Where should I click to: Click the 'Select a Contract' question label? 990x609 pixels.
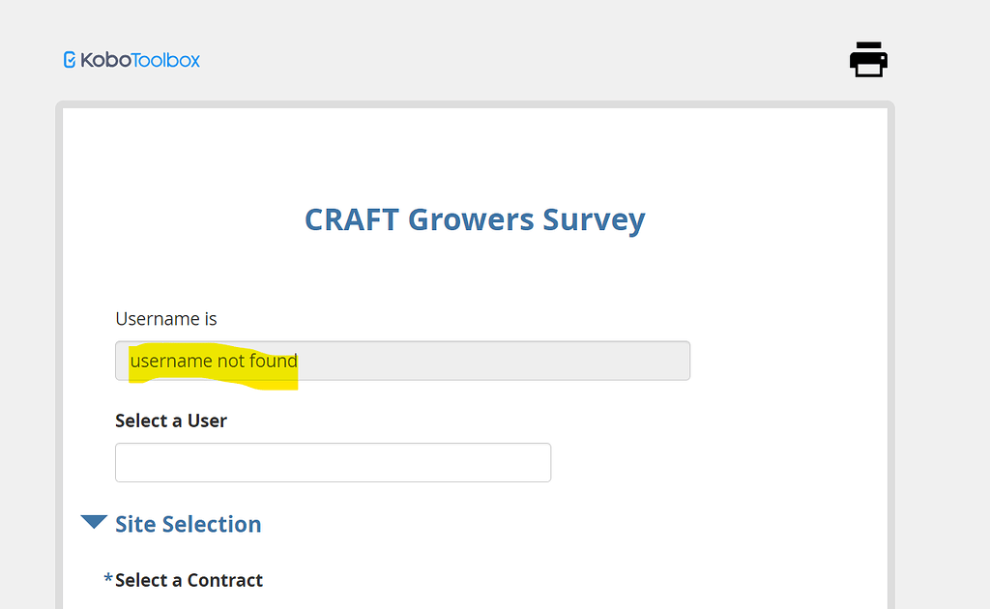point(189,581)
